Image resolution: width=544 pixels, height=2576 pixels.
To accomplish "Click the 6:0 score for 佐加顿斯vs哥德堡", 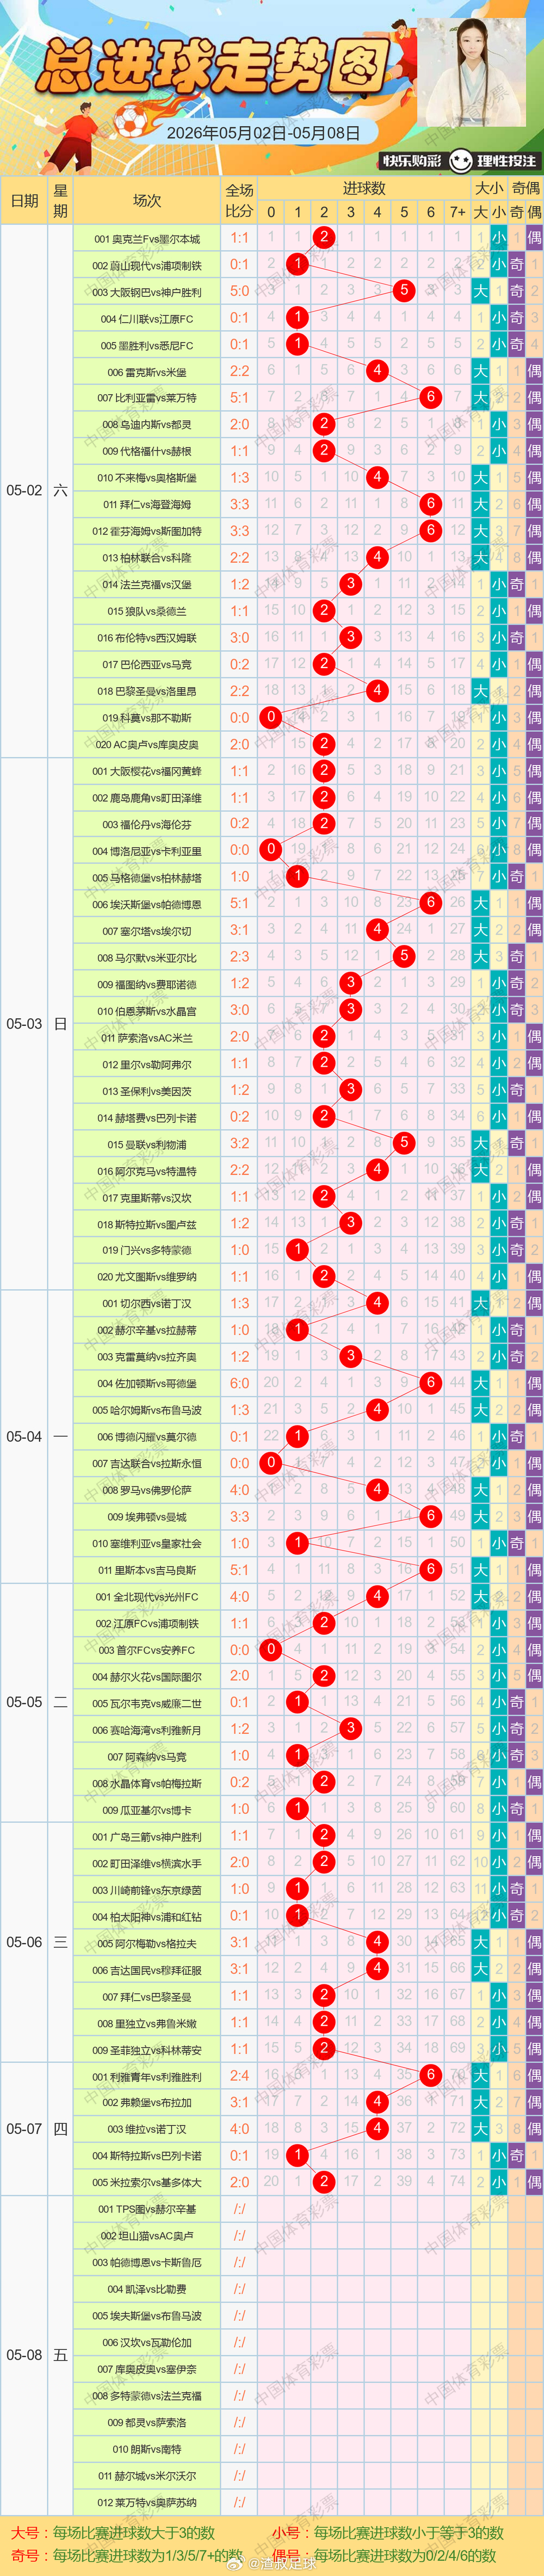I will (239, 1384).
